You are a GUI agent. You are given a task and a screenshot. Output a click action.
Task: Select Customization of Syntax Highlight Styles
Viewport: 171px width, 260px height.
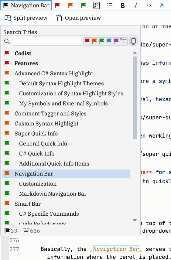[66, 94]
